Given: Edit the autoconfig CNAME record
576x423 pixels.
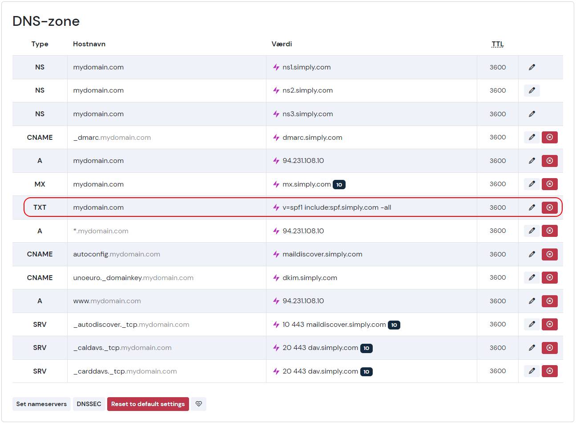Looking at the screenshot, I should [x=532, y=254].
